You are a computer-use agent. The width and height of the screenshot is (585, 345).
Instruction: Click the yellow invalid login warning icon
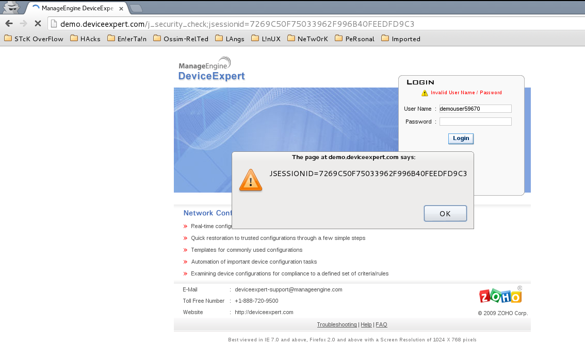425,93
